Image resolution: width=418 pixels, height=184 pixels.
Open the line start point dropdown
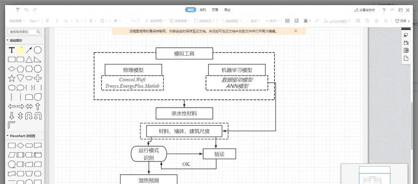[253, 21]
